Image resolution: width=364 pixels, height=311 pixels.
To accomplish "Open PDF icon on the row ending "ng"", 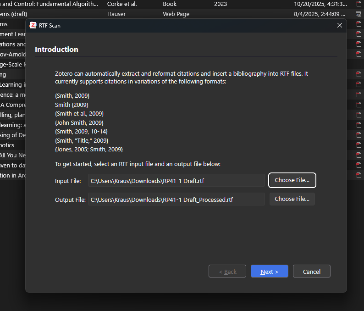I will (x=358, y=75).
